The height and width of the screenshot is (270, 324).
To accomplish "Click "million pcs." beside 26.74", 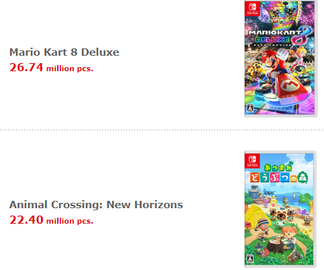I will (69, 69).
